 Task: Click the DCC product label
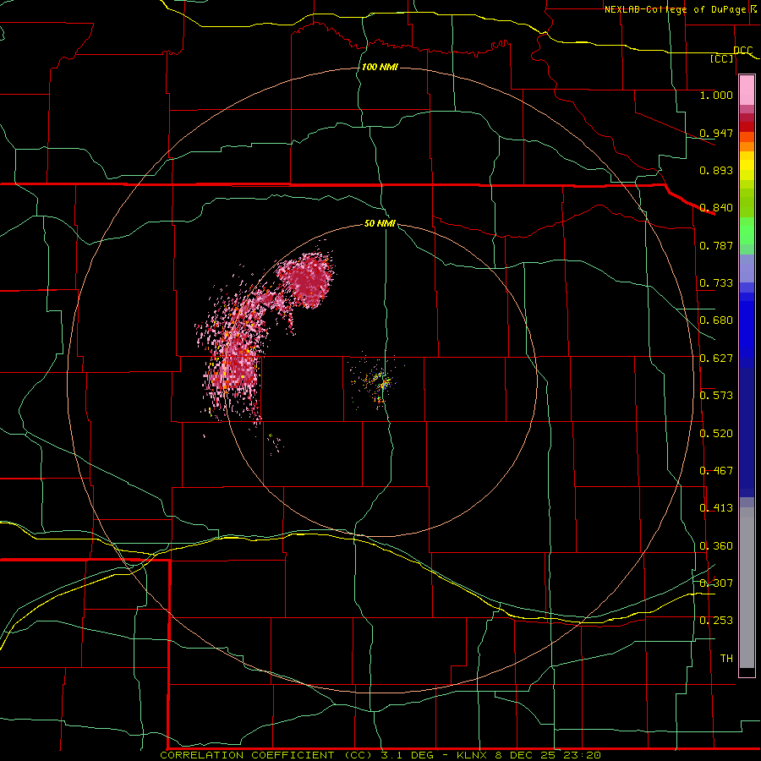click(742, 51)
